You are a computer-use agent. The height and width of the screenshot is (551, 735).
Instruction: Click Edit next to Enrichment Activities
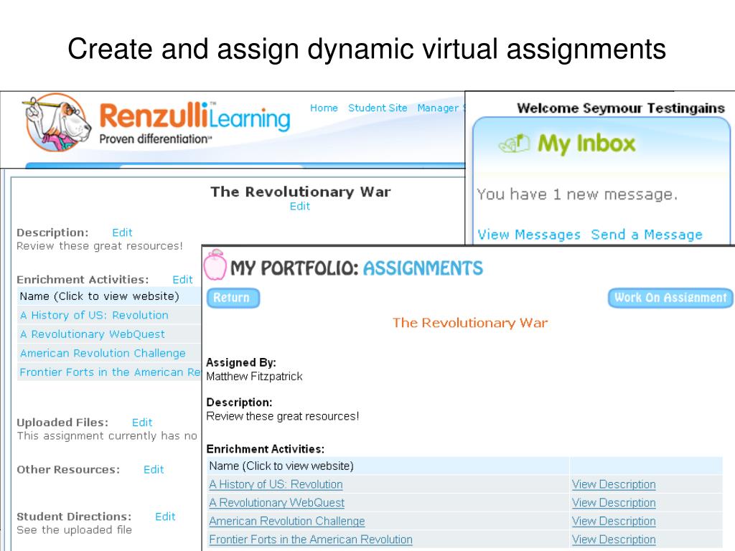[183, 280]
